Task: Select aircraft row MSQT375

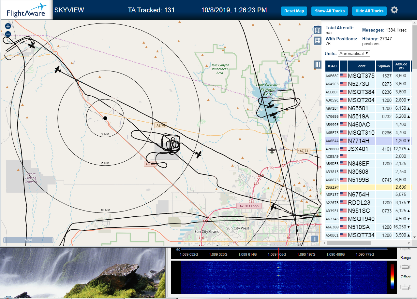Action: 368,75
